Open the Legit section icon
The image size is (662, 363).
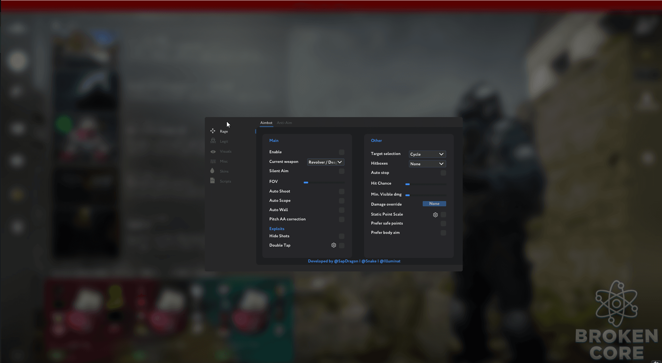pyautogui.click(x=213, y=141)
